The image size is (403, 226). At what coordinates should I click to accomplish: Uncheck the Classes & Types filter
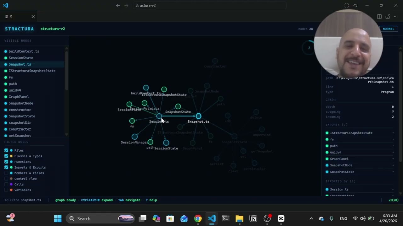[6, 156]
